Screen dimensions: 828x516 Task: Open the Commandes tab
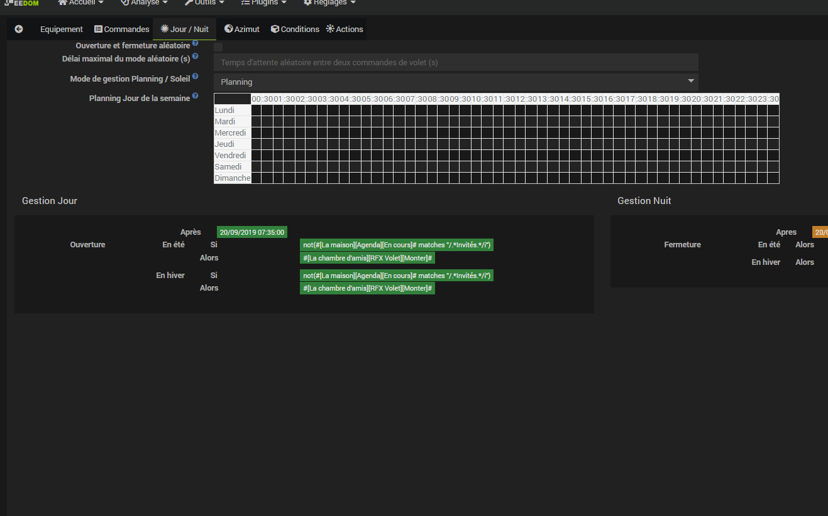(x=122, y=29)
